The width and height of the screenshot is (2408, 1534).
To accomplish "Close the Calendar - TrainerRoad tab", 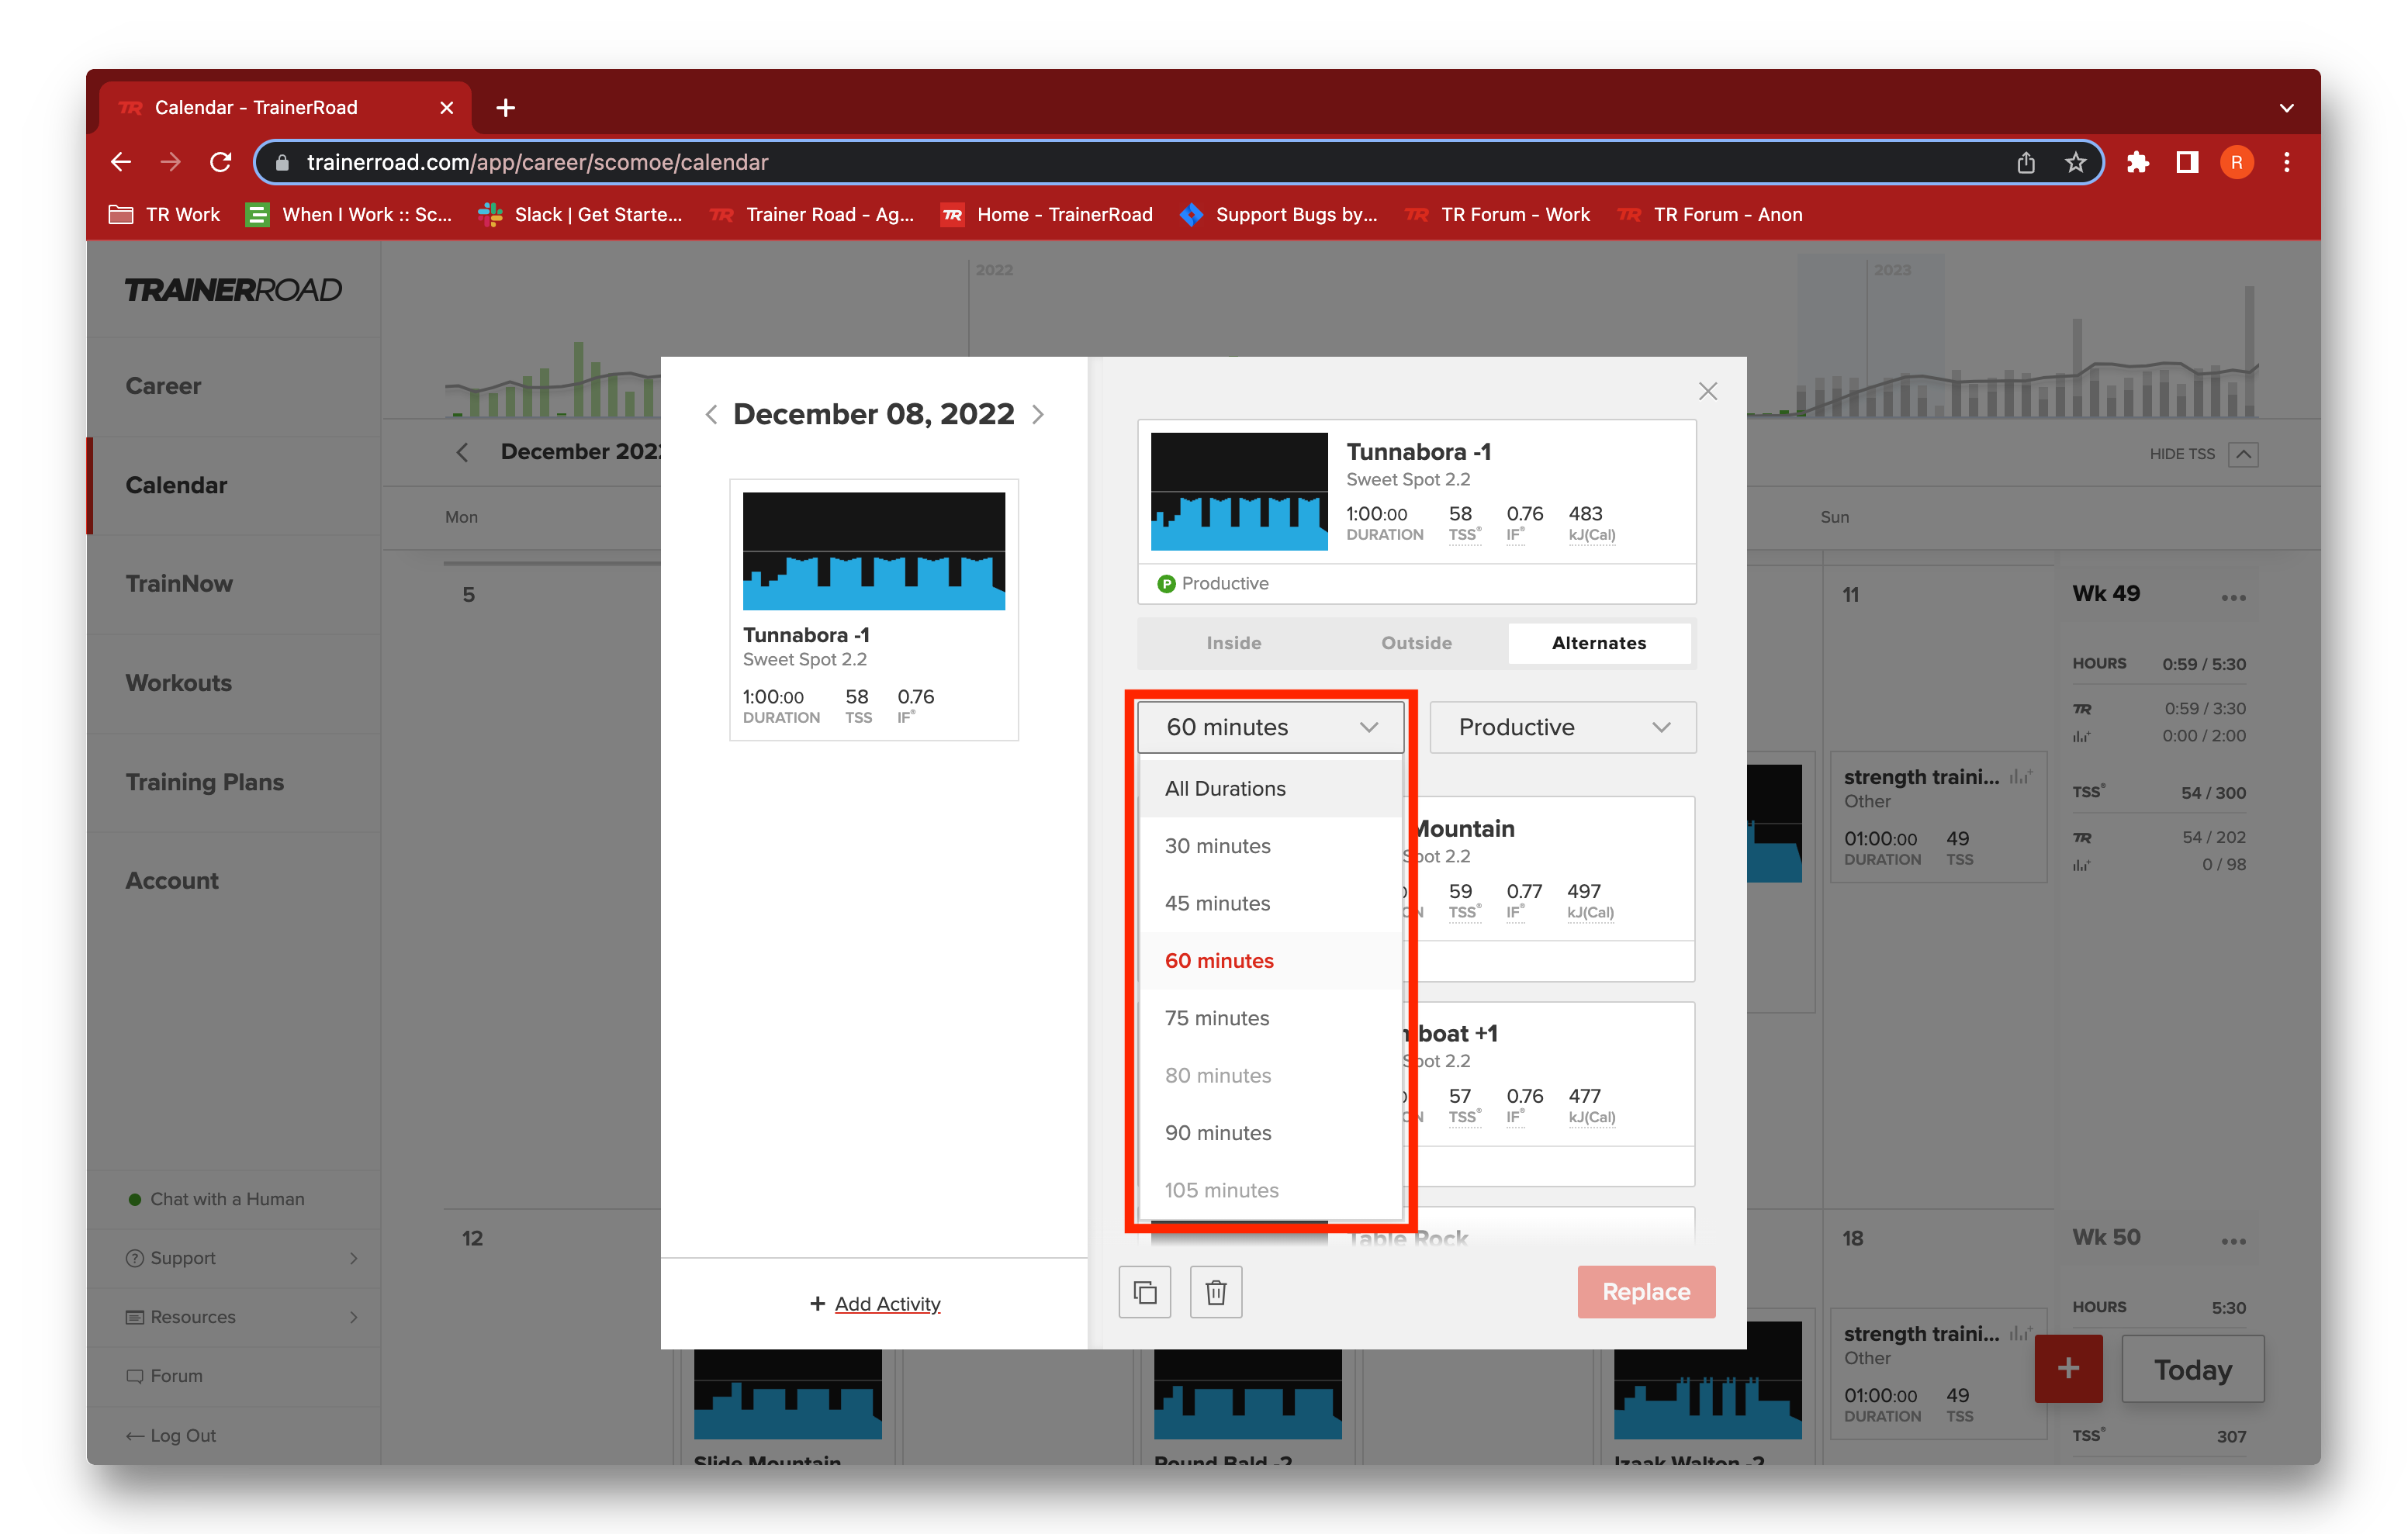I will tap(447, 107).
